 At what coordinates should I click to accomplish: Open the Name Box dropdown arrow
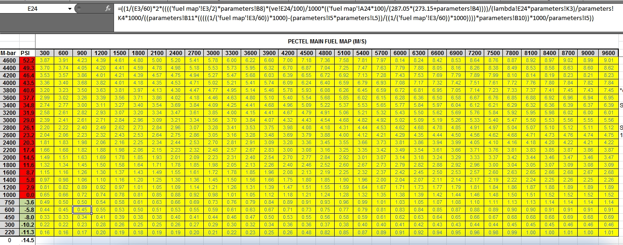pos(70,9)
